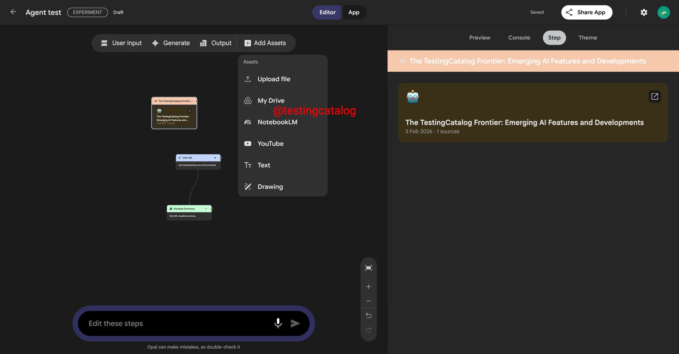Screen dimensions: 679x354
Task: Switch to the Theme tab
Action: pos(587,38)
